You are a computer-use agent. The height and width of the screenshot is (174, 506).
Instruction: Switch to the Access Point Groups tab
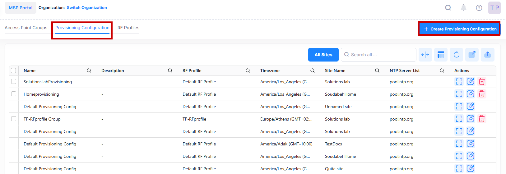(26, 28)
